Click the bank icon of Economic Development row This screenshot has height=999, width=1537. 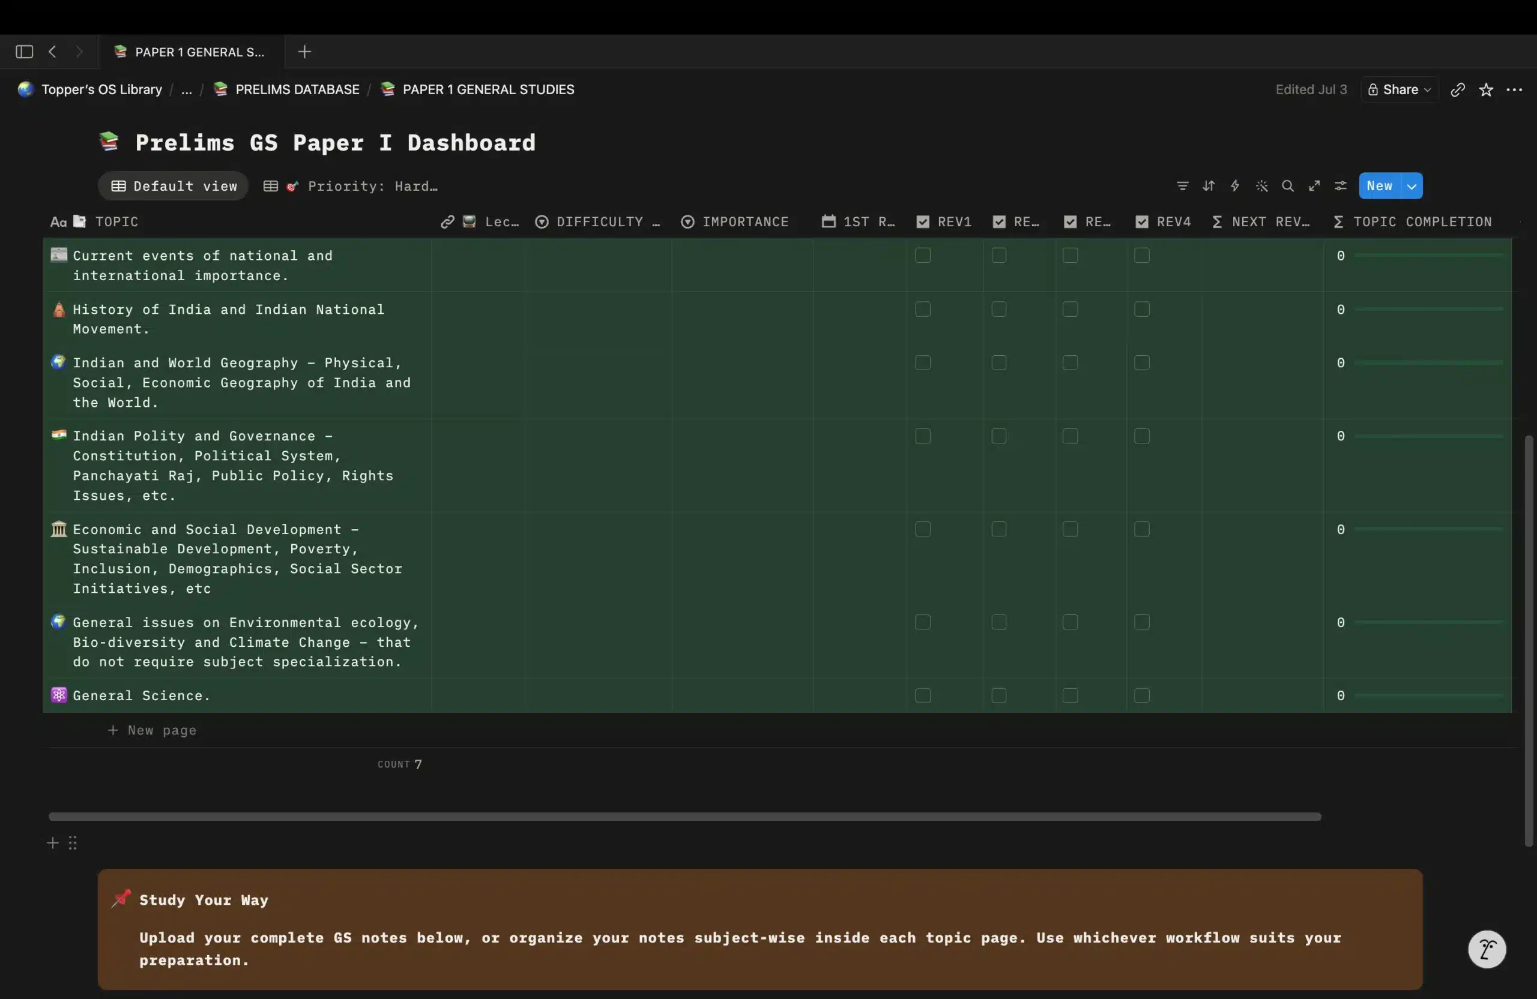[59, 529]
